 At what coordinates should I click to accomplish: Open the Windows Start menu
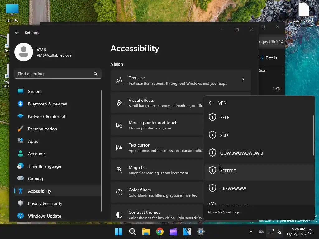point(118,232)
